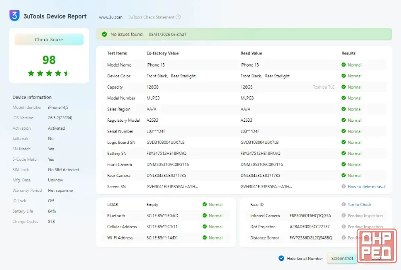Screen dimensions: 401x270
Task: Click the Normal check icon for LiDAR
Action: point(205,204)
